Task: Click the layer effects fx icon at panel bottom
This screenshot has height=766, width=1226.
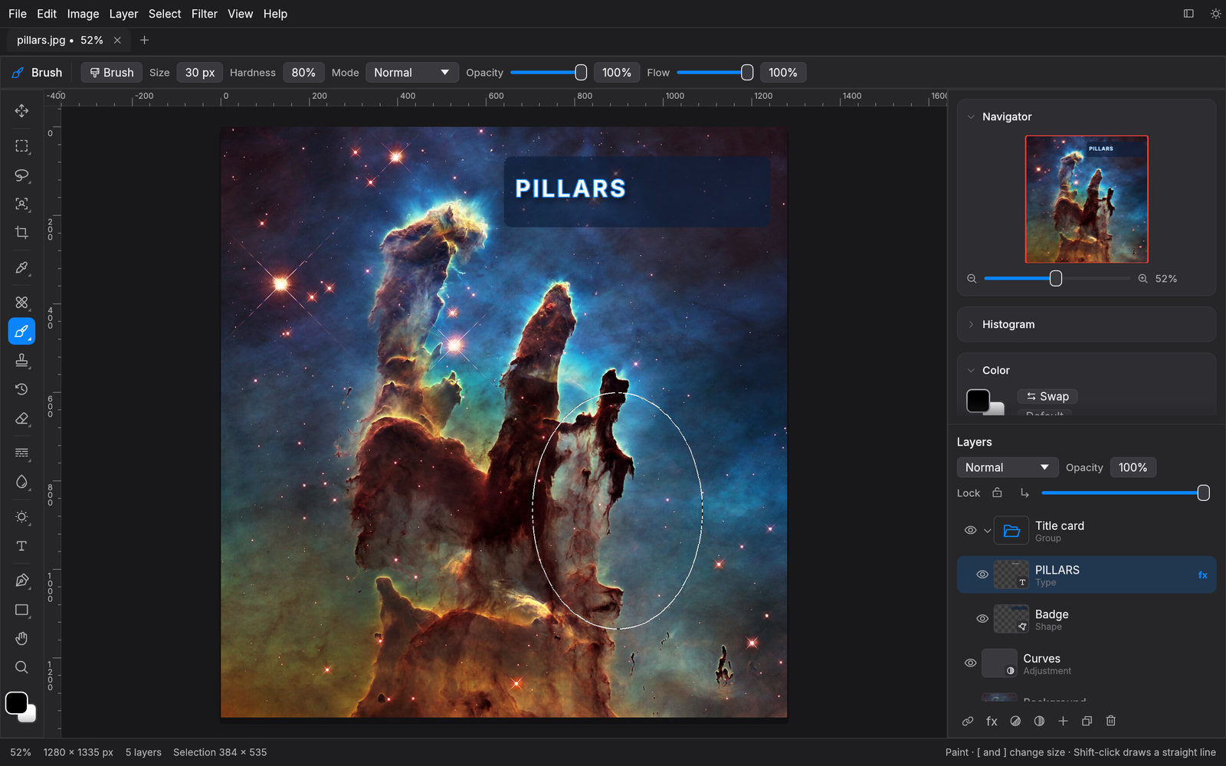Action: pos(992,721)
